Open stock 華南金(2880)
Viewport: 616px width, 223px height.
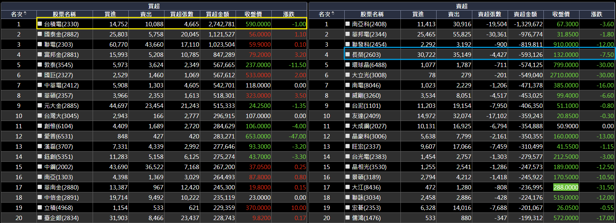point(61,187)
